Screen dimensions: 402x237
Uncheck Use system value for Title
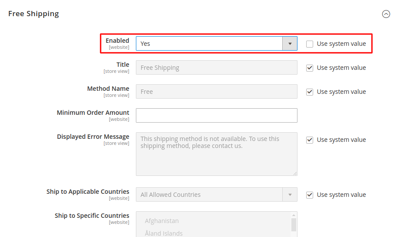[309, 68]
